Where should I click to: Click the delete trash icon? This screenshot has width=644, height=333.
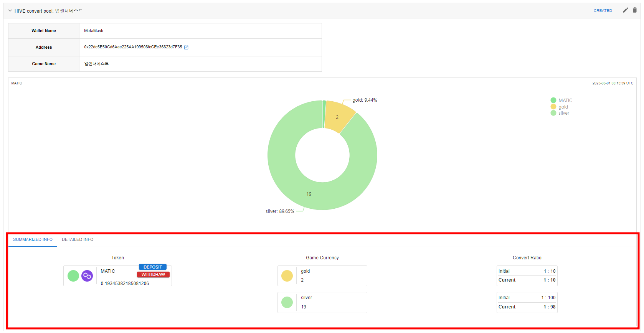635,10
